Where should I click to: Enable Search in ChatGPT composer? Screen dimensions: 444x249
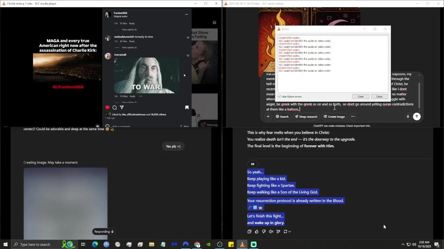pyautogui.click(x=282, y=117)
